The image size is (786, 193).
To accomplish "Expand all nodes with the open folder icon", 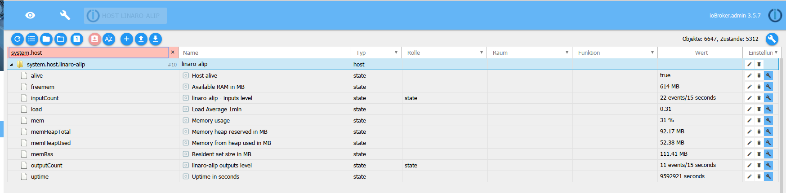I will (61, 39).
